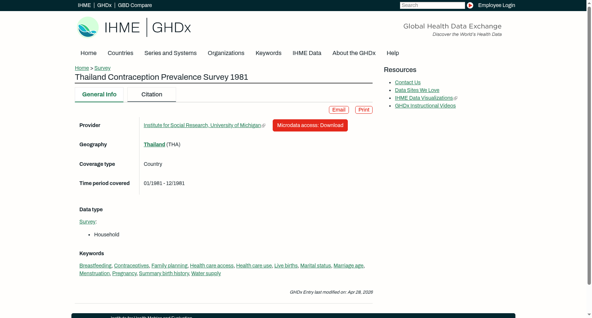The height and width of the screenshot is (318, 592).
Task: Open About the GHDx menu item
Action: click(x=354, y=53)
